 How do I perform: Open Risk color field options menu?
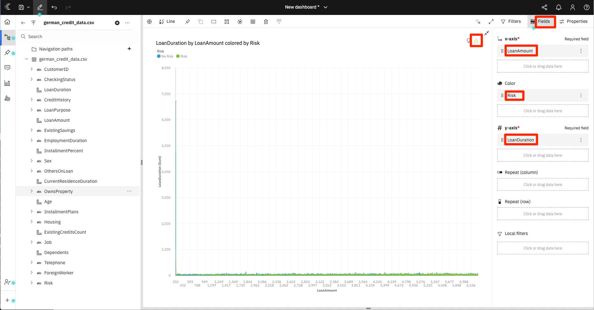pos(581,95)
